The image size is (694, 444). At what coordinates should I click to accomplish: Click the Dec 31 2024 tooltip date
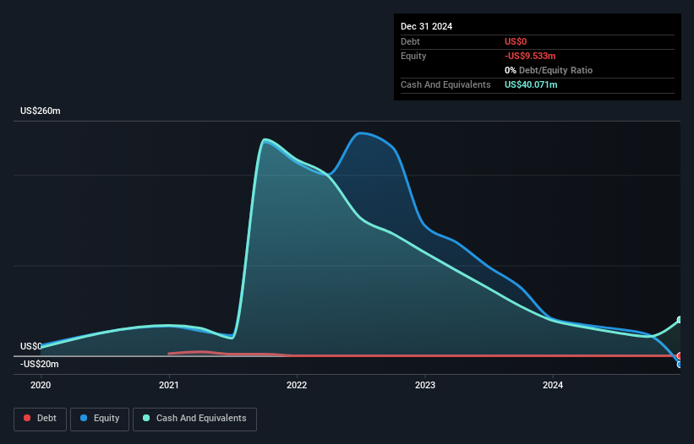[426, 26]
